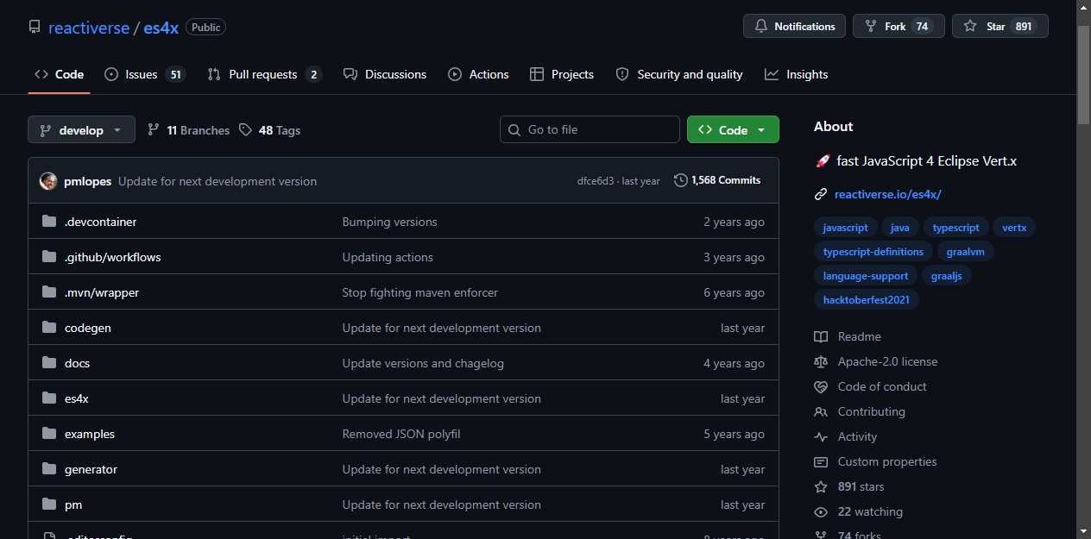Open pmlopes author link
The image size is (1091, 539).
click(87, 181)
